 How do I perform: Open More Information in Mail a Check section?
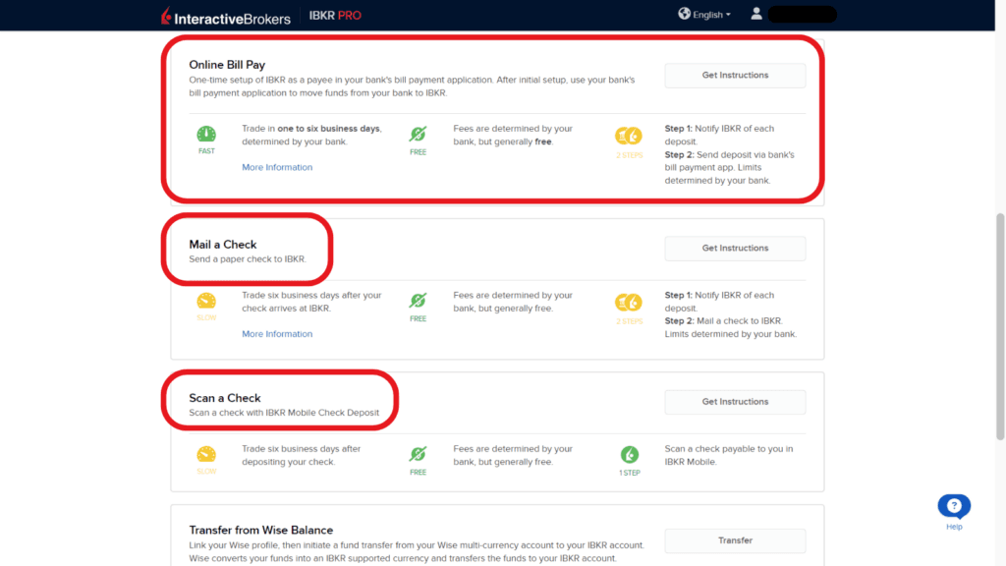pos(277,333)
